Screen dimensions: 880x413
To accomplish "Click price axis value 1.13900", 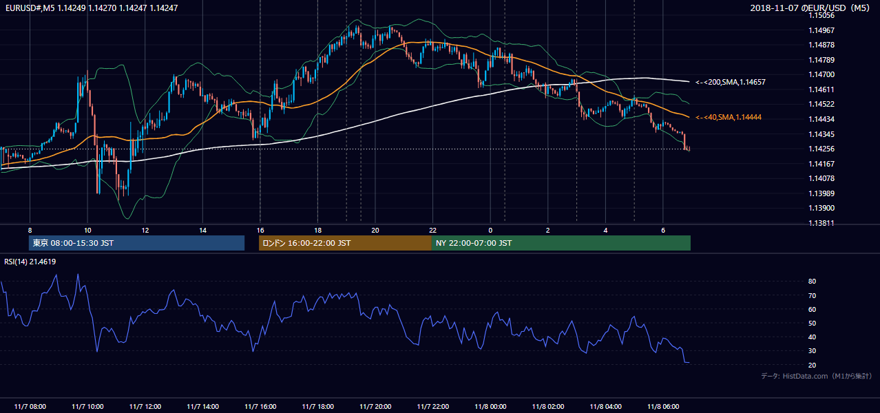I will pyautogui.click(x=821, y=208).
